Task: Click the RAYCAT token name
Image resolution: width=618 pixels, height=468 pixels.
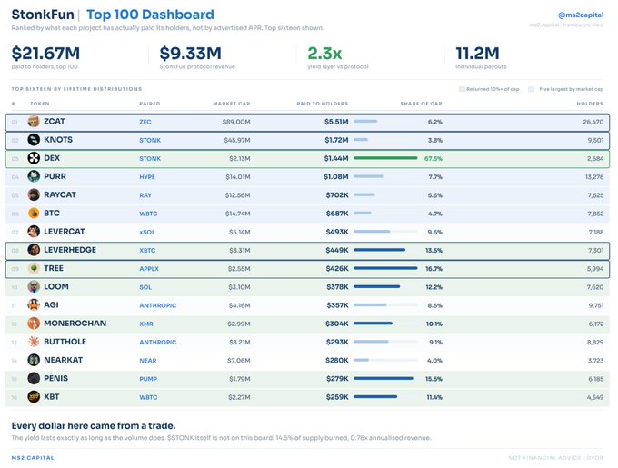Action: tap(60, 194)
